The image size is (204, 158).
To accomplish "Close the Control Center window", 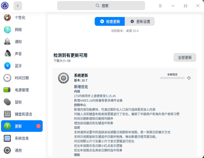I will point(198,6).
